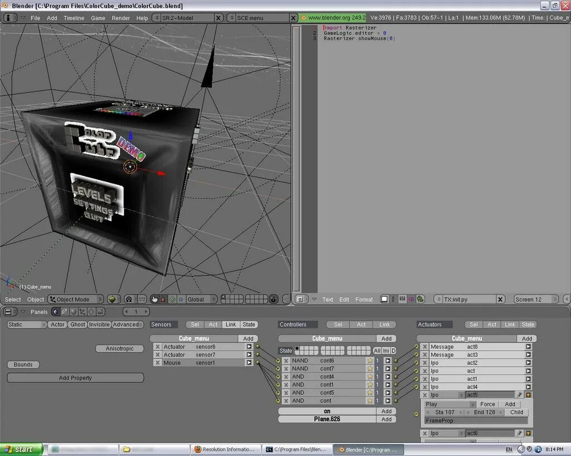The height and width of the screenshot is (456, 571).
Task: Enable the scale manipulator square icon
Action: 181,300
